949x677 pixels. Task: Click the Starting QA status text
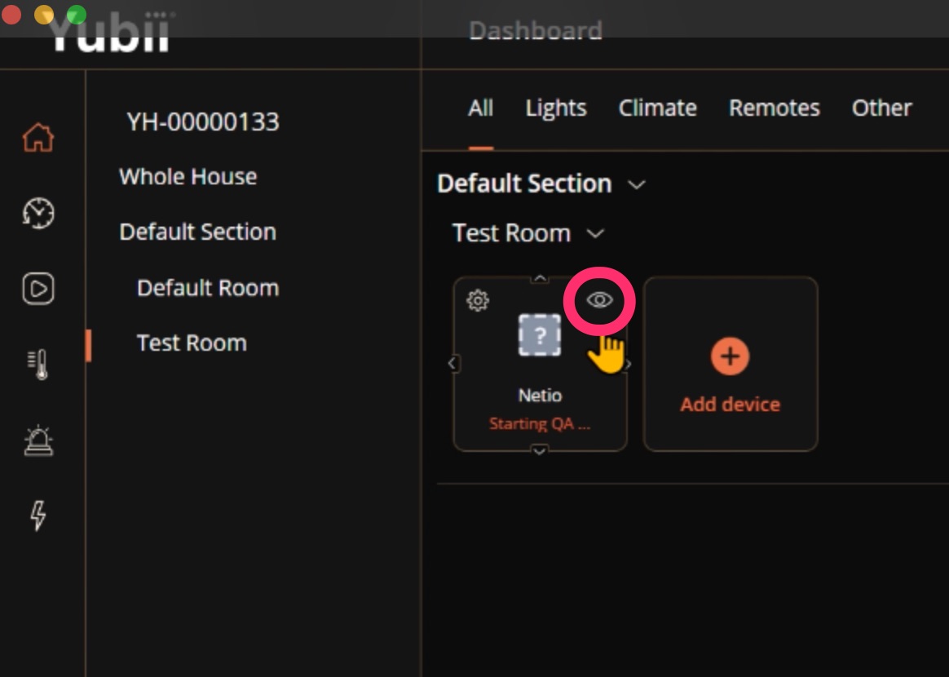[x=539, y=423]
